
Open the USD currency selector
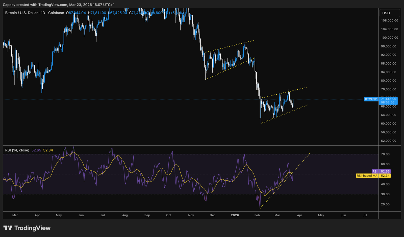pos(390,13)
